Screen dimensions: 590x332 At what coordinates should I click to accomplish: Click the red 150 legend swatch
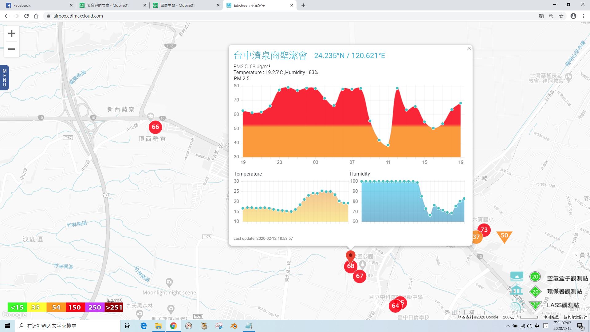coord(75,307)
